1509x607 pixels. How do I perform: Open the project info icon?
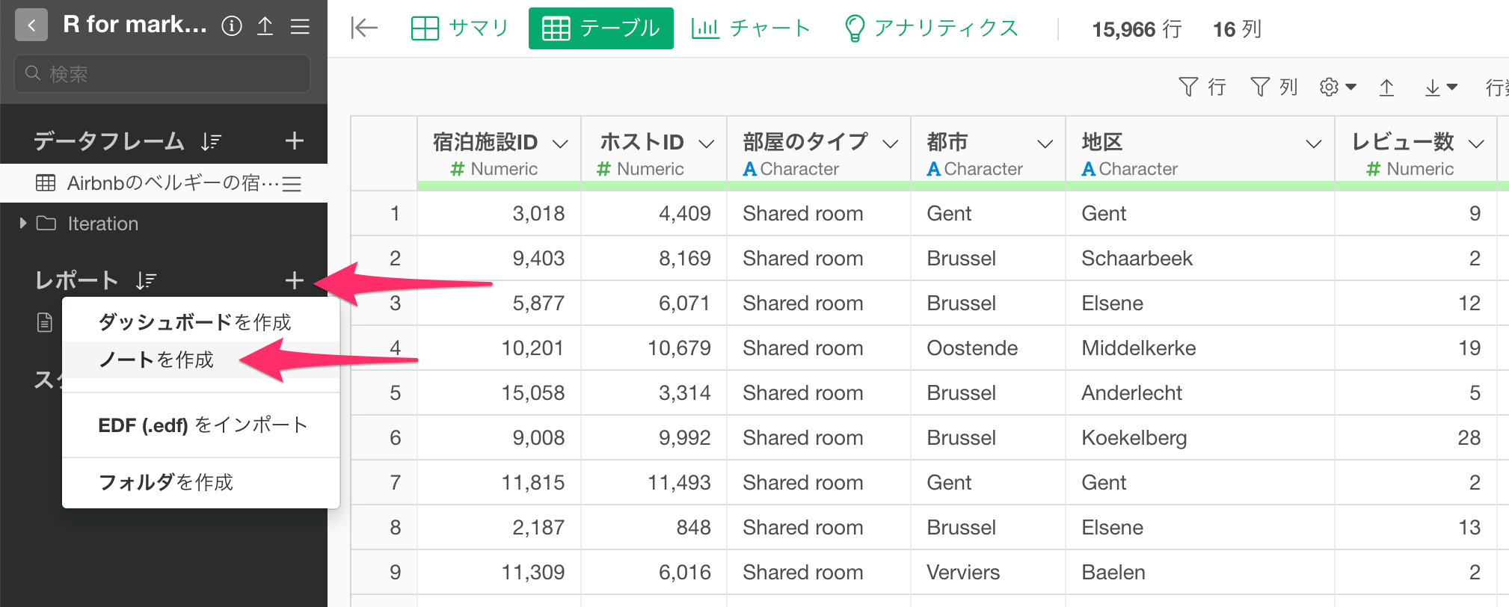(232, 26)
